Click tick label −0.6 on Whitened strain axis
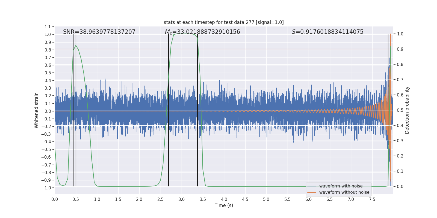 (x=46, y=157)
